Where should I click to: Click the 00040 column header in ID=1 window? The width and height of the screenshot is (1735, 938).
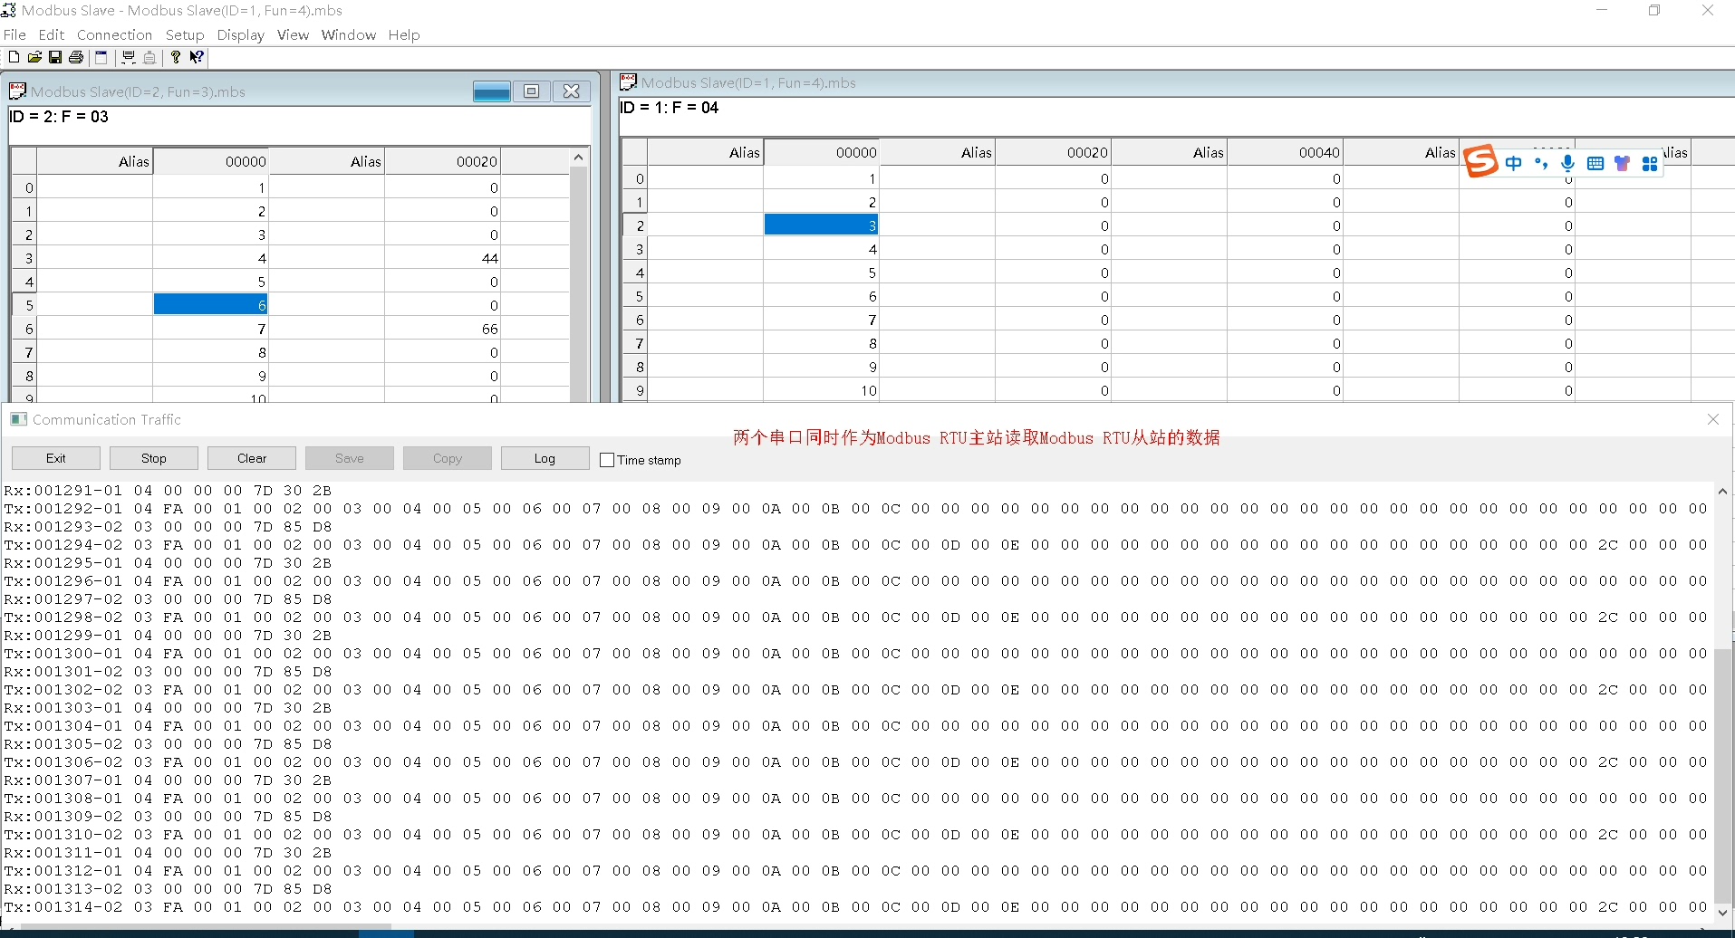[x=1286, y=152]
